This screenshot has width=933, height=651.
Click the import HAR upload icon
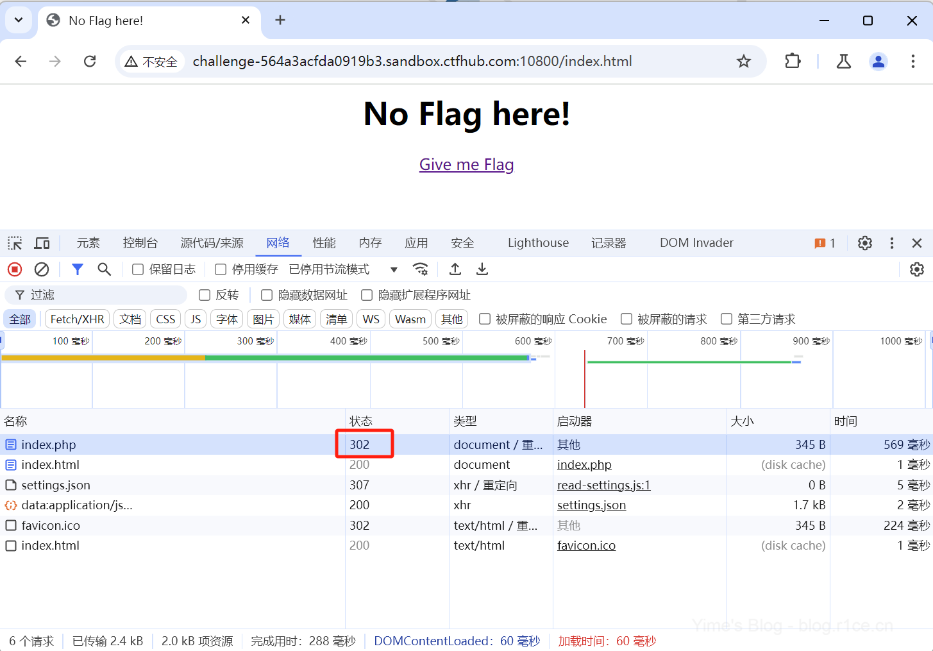pos(455,269)
